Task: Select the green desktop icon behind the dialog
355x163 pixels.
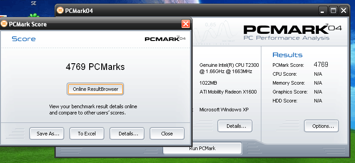Action: 34,16
